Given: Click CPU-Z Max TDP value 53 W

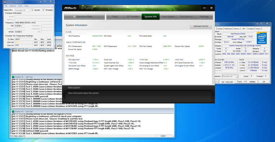Looking at the screenshot, I should (x=251, y=37).
